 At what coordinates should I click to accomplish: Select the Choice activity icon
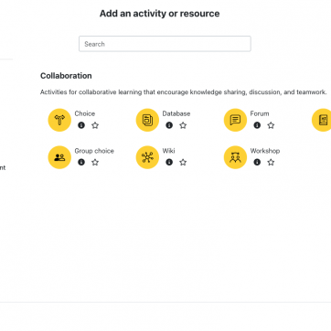59,120
